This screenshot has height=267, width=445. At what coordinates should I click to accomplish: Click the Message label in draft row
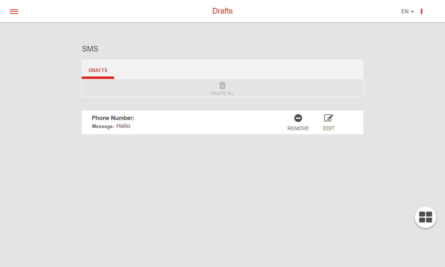103,127
